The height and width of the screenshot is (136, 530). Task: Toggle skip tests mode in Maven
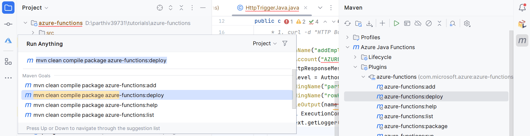pyautogui.click(x=429, y=24)
